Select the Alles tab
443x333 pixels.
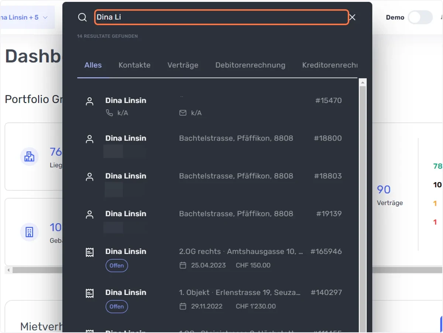pos(93,65)
